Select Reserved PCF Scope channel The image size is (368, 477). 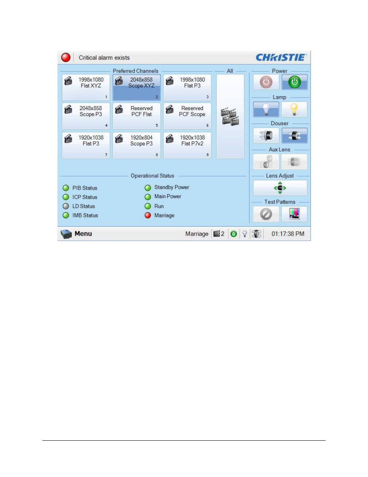(187, 116)
